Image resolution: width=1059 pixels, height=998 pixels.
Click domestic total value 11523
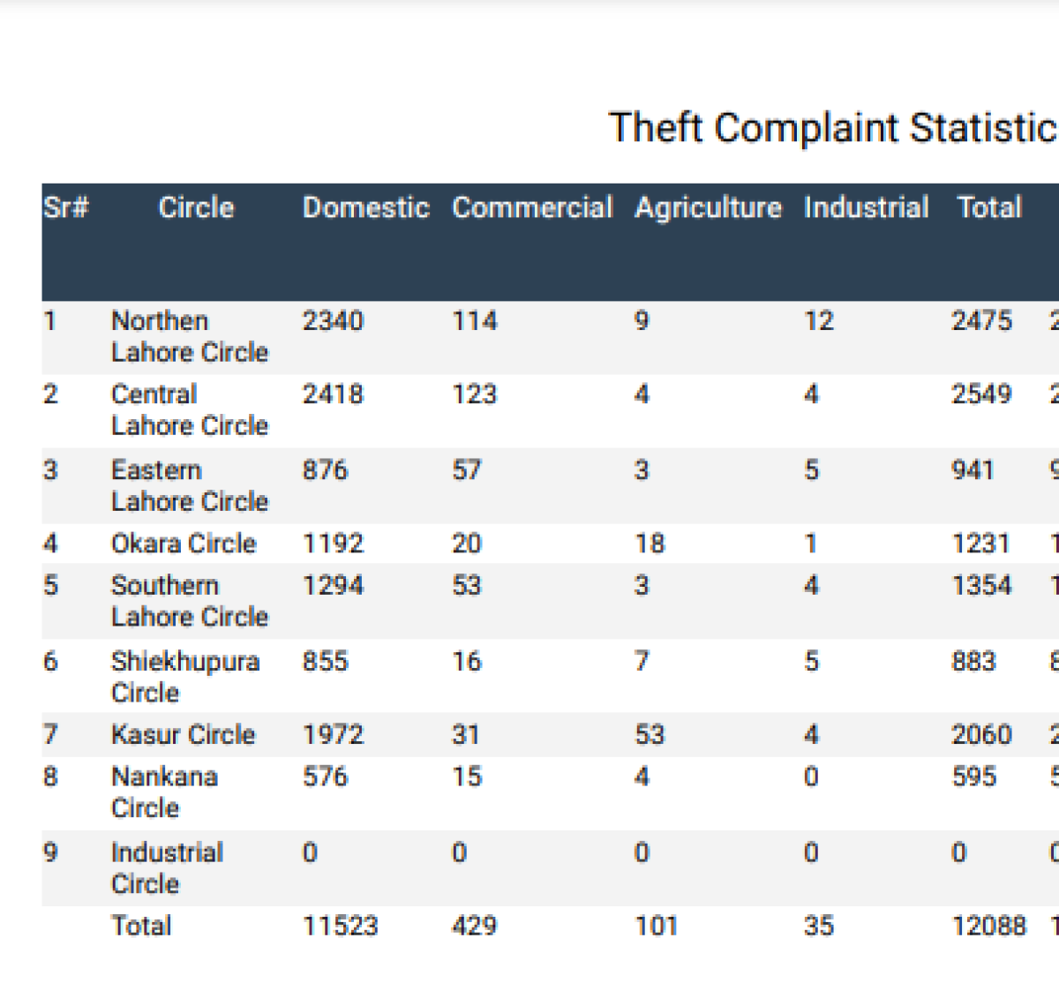pos(340,926)
